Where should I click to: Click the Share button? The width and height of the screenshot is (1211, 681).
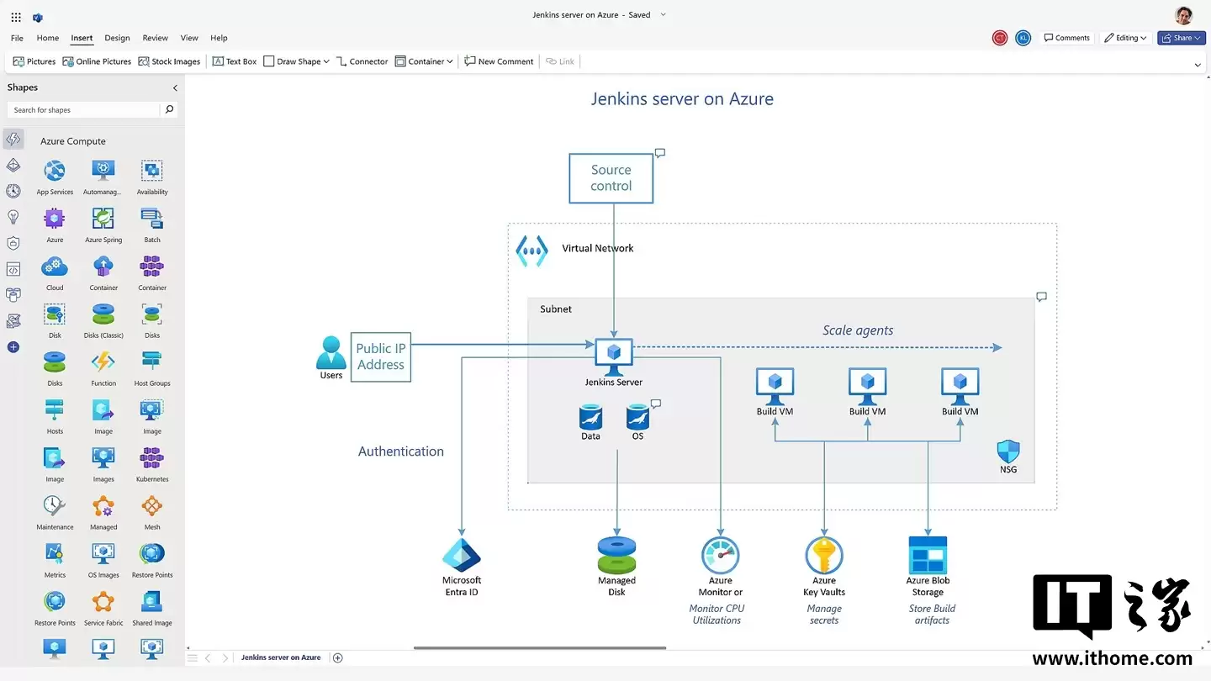(x=1181, y=37)
